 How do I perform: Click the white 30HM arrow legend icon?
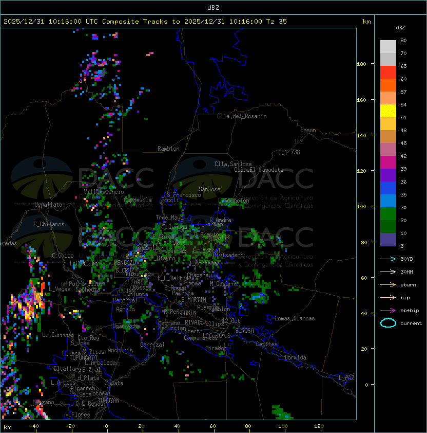(x=388, y=272)
